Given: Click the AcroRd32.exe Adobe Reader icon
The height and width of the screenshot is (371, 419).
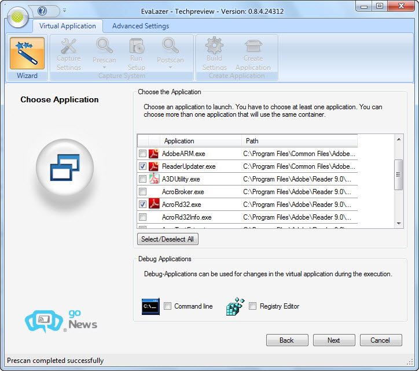Looking at the screenshot, I should coord(153,205).
